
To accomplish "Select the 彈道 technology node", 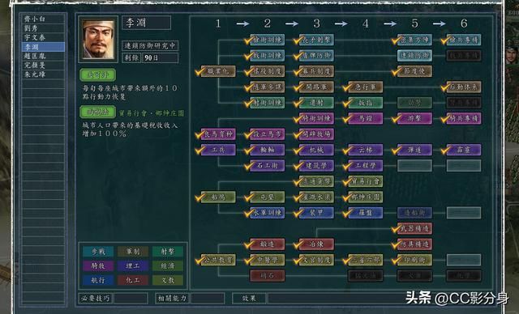I will [x=414, y=150].
